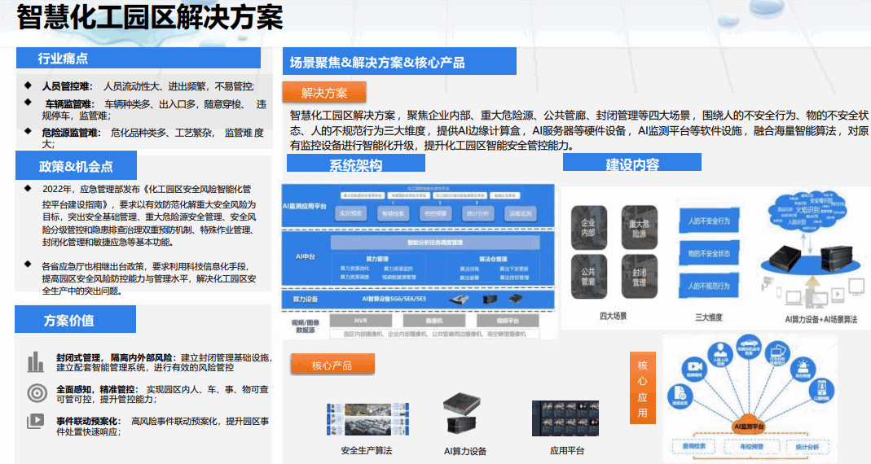Click the play icon beside 事件联动预案化
Viewport: 871px width, 464px height.
35,421
